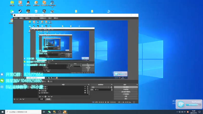Viewport: 203px width, 114px height.
Task: Hide the 显示器采集 2 source
Action: pyautogui.click(x=85, y=93)
